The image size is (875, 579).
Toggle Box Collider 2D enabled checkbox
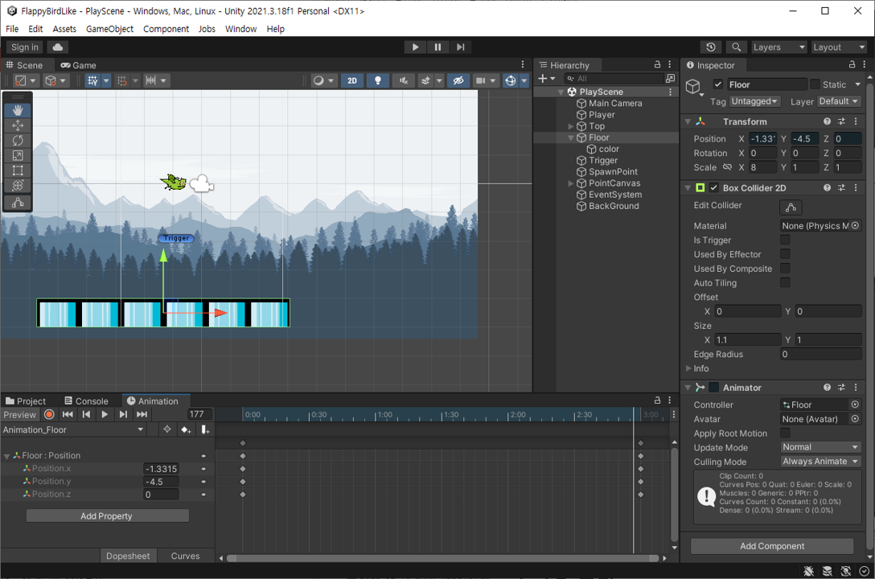pos(713,188)
